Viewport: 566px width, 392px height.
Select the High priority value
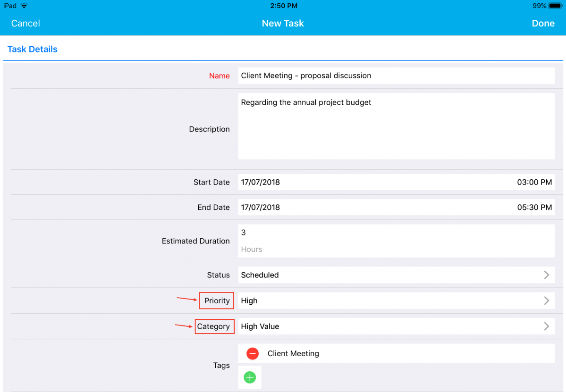coord(249,300)
